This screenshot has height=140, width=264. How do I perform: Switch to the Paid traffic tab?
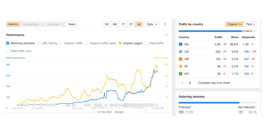[x=250, y=24]
